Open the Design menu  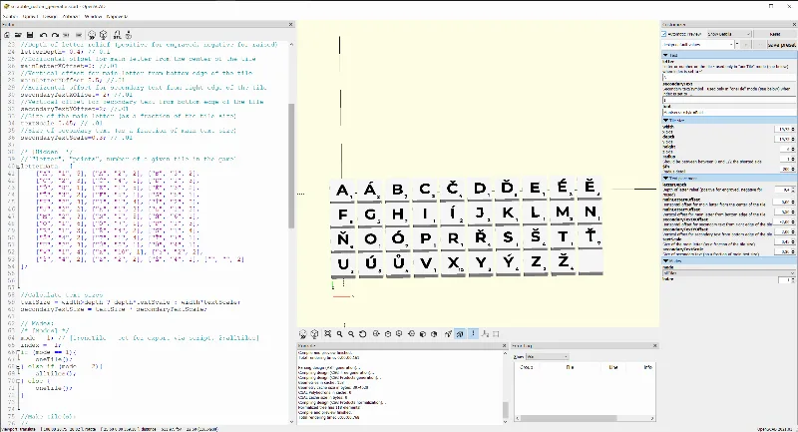(x=49, y=17)
